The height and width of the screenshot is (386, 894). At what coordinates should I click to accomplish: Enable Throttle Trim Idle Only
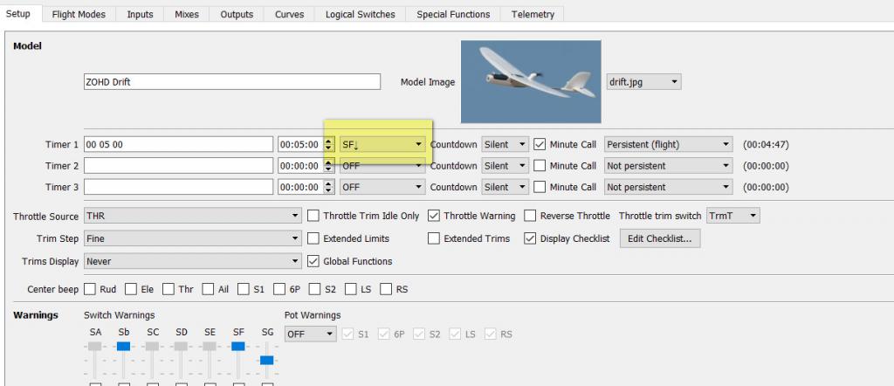coord(314,216)
